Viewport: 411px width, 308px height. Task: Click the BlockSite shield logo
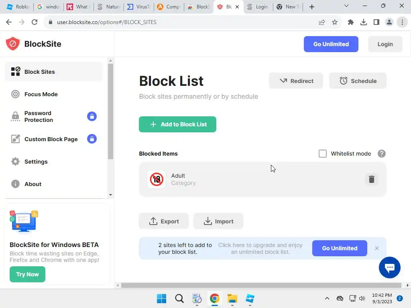13,44
